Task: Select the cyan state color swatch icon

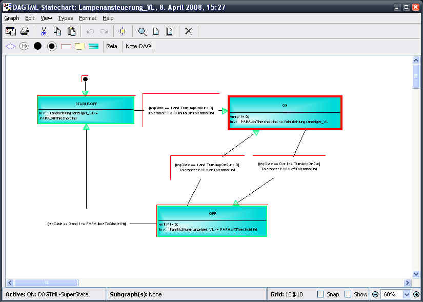Action: [93, 46]
